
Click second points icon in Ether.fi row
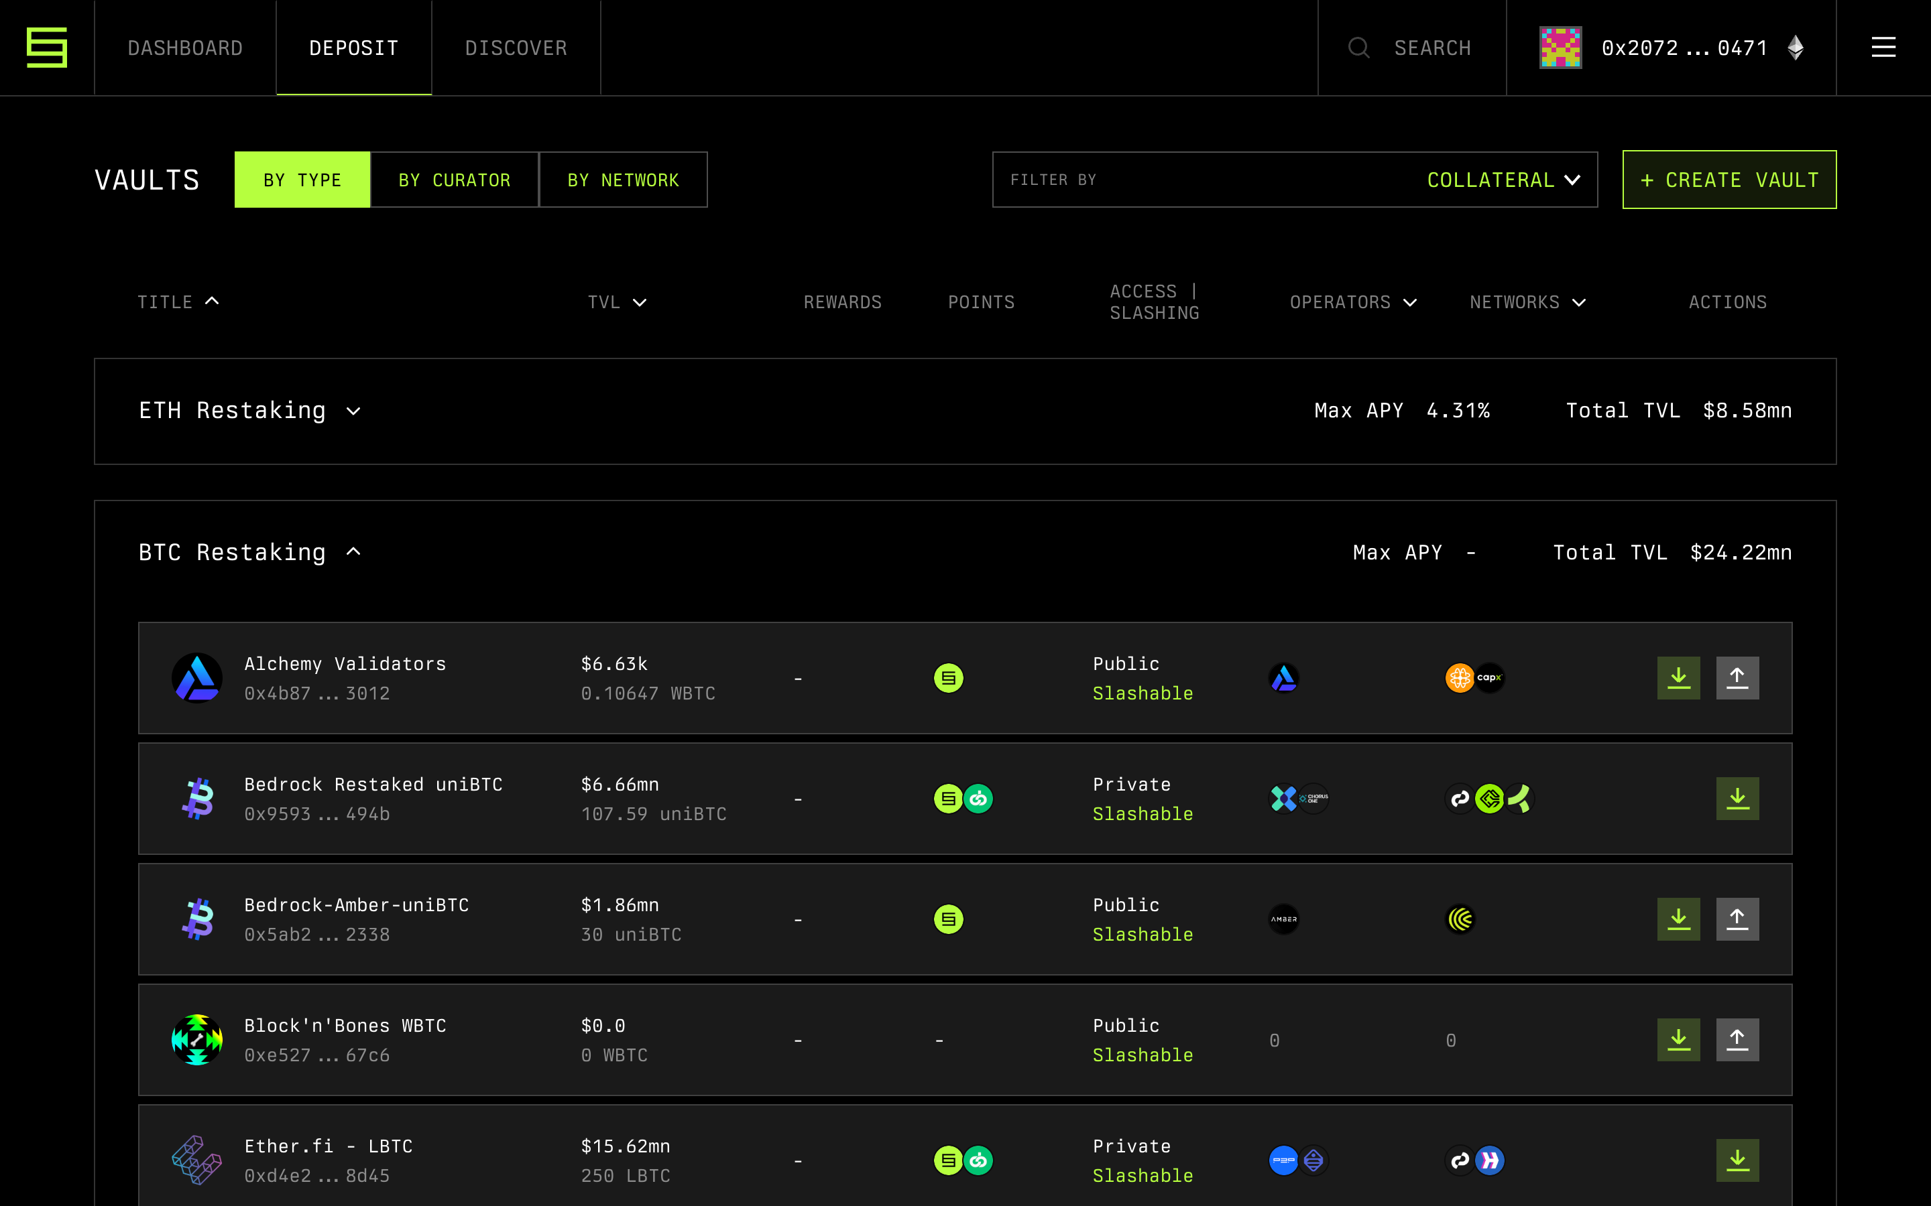point(978,1160)
